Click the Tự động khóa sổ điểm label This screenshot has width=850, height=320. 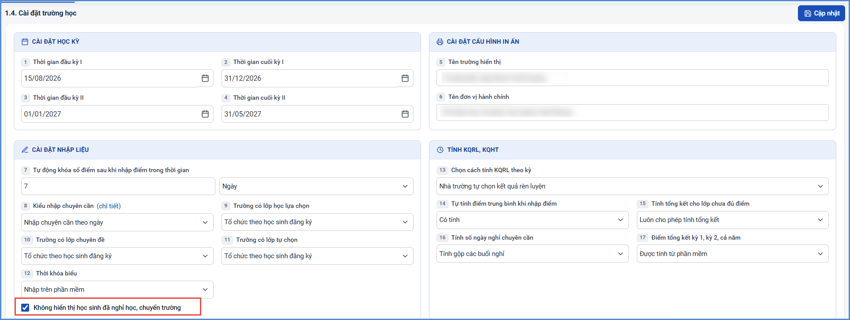(111, 170)
